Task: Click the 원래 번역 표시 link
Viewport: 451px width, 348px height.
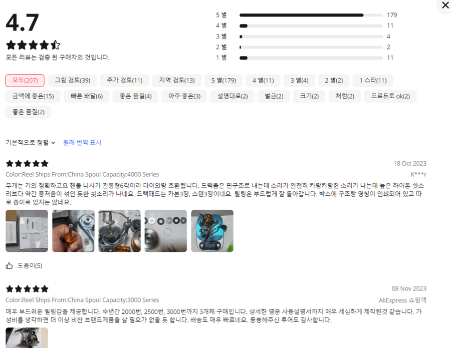Action: tap(82, 143)
